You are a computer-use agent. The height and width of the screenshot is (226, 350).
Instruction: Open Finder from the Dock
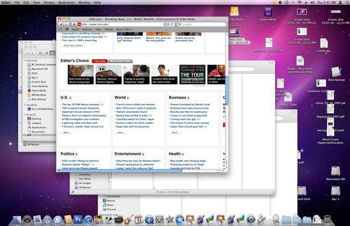(17, 219)
